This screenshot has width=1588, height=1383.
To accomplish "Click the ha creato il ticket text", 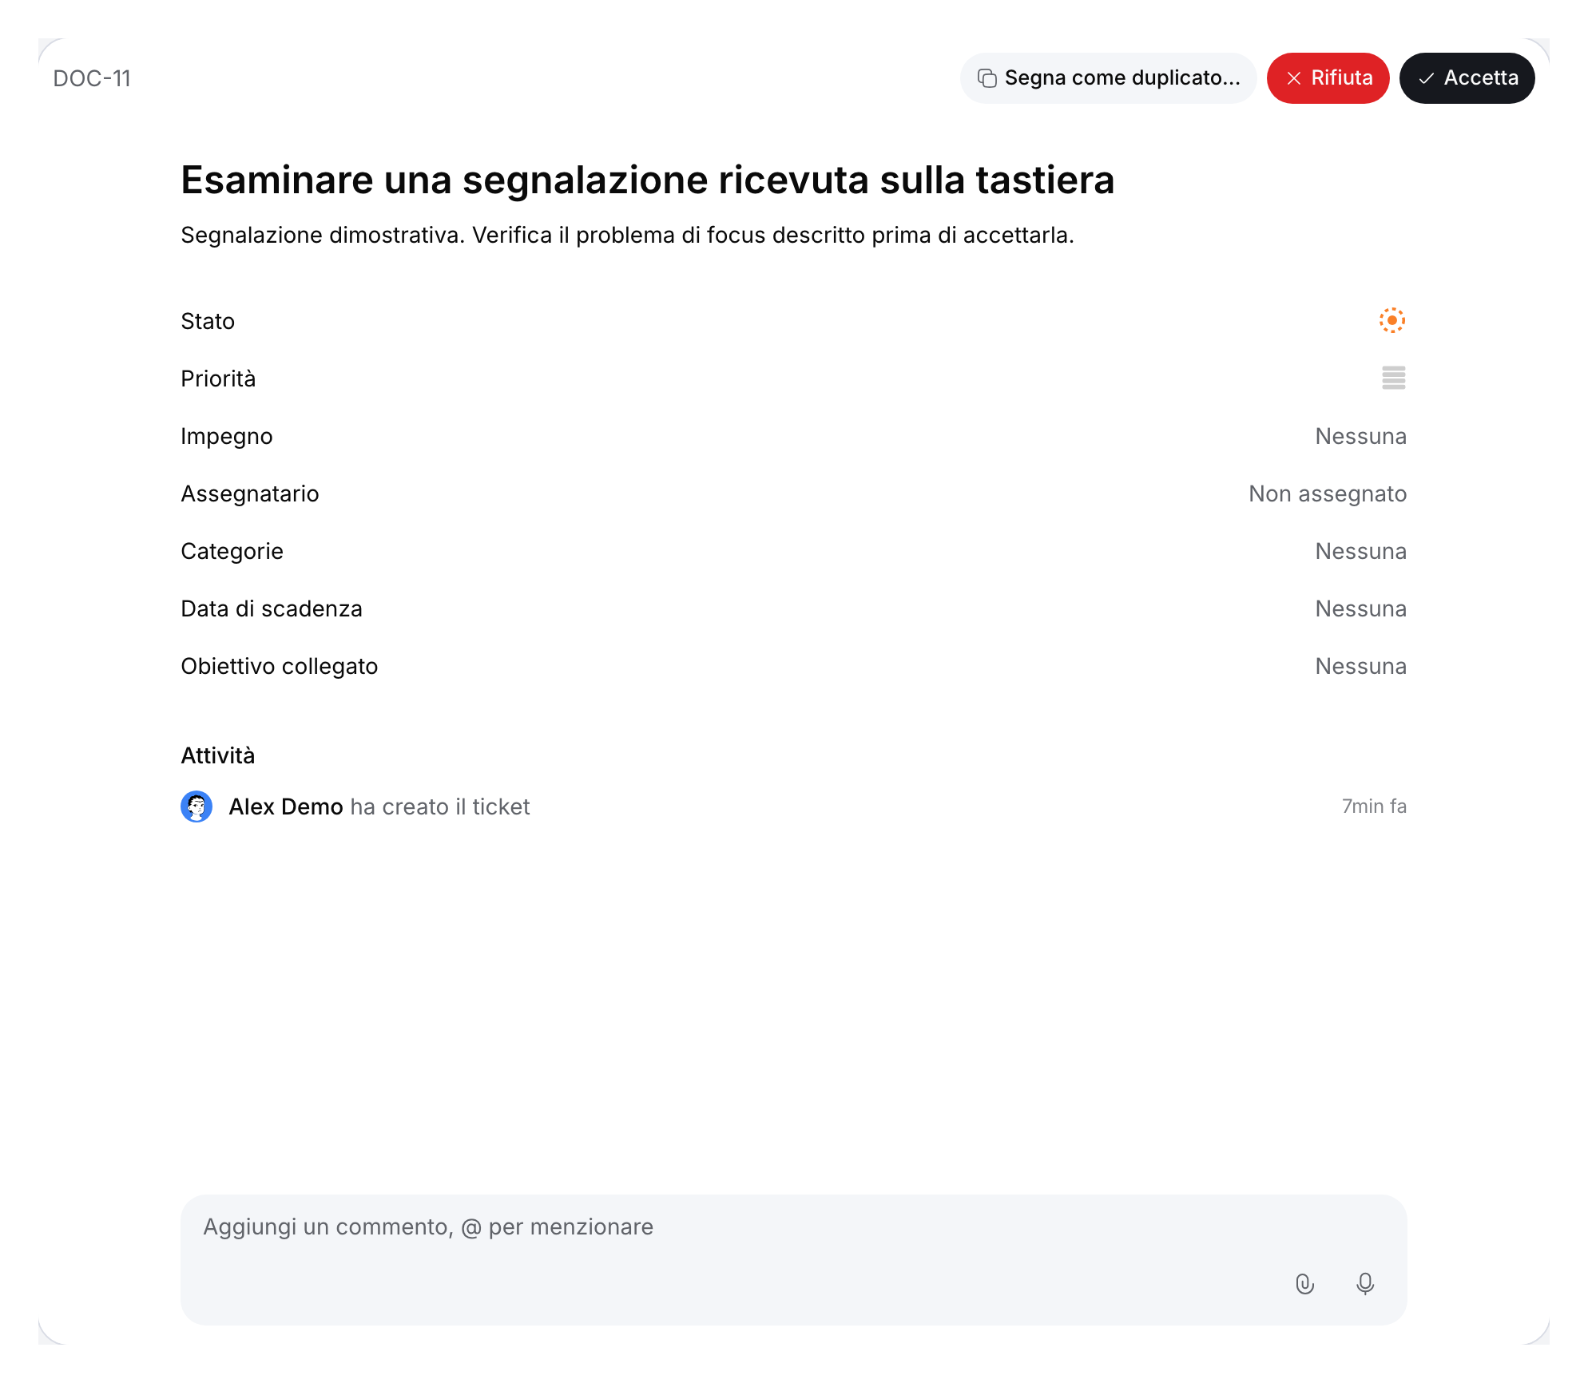I will point(440,806).
